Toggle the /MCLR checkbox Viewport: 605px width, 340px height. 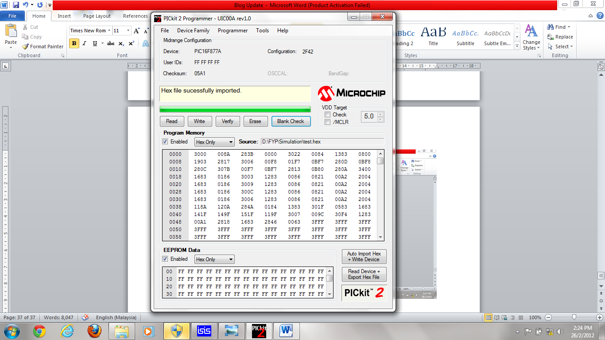pyautogui.click(x=328, y=122)
